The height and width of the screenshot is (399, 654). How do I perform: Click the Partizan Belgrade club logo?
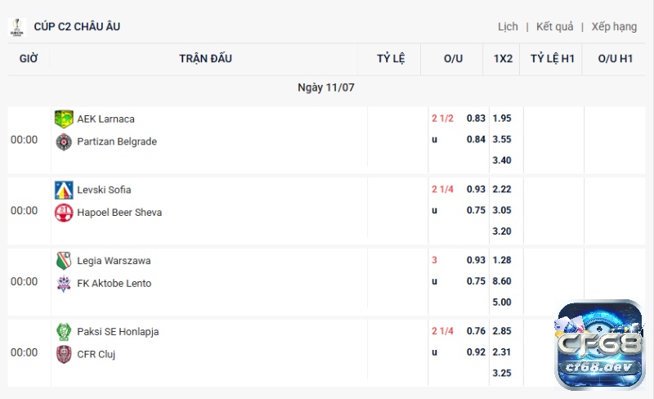click(64, 142)
